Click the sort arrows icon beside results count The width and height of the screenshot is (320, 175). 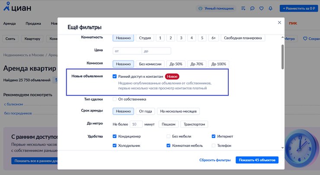coord(56,80)
